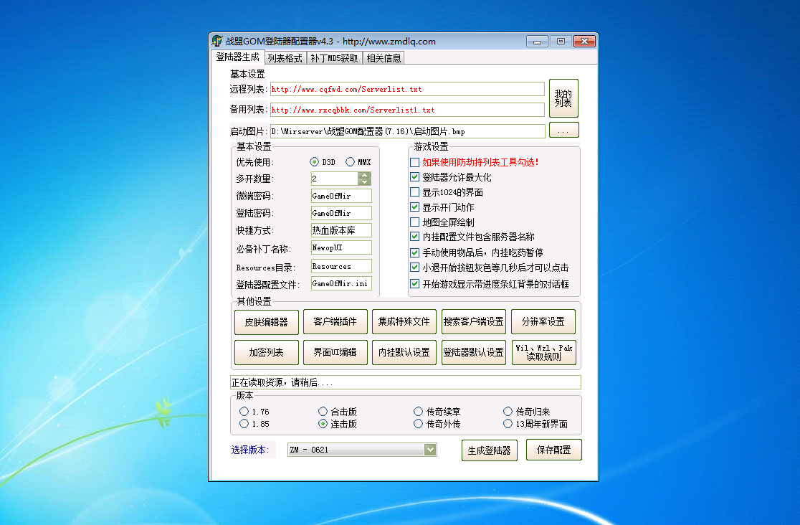Click the app icon in the title bar
The height and width of the screenshot is (525, 800).
pyautogui.click(x=217, y=41)
